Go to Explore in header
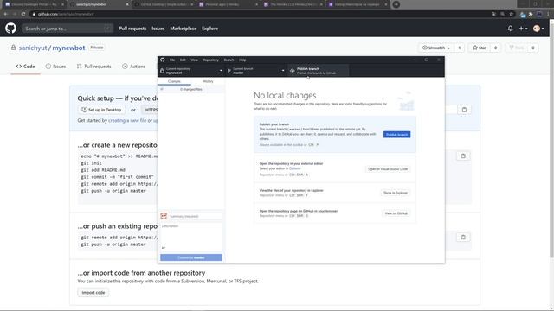This screenshot has height=311, width=554. (209, 29)
